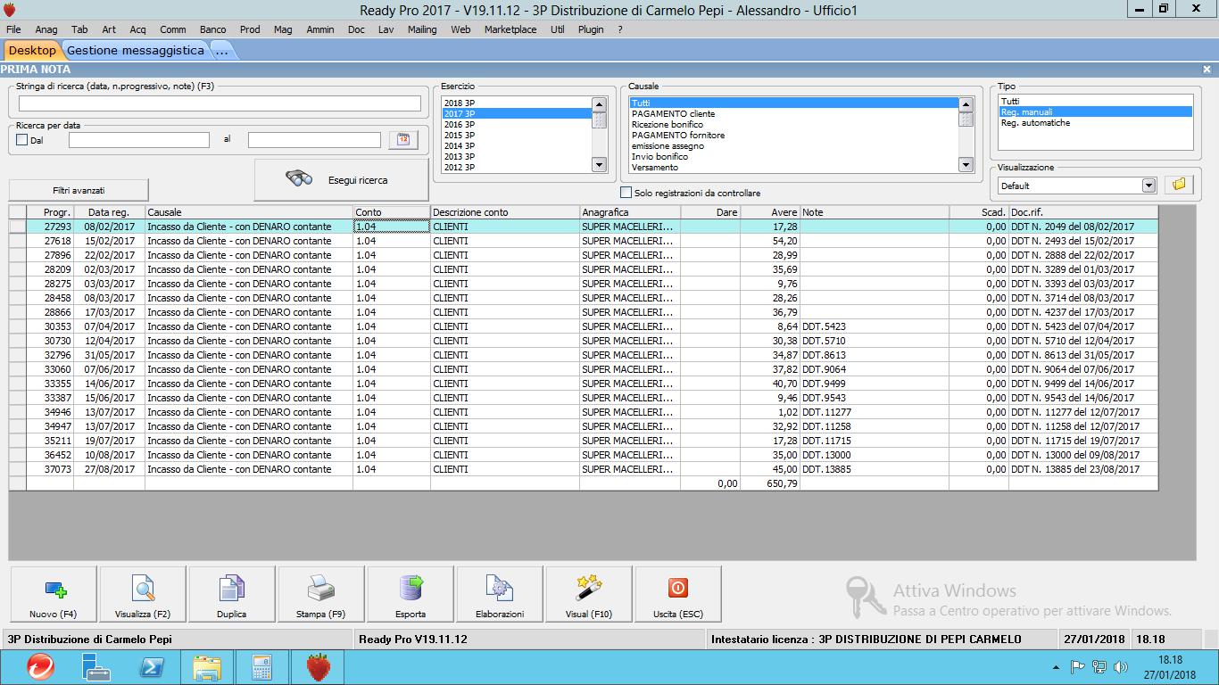Click the network tray icon
1219x685 pixels.
[x=1099, y=667]
